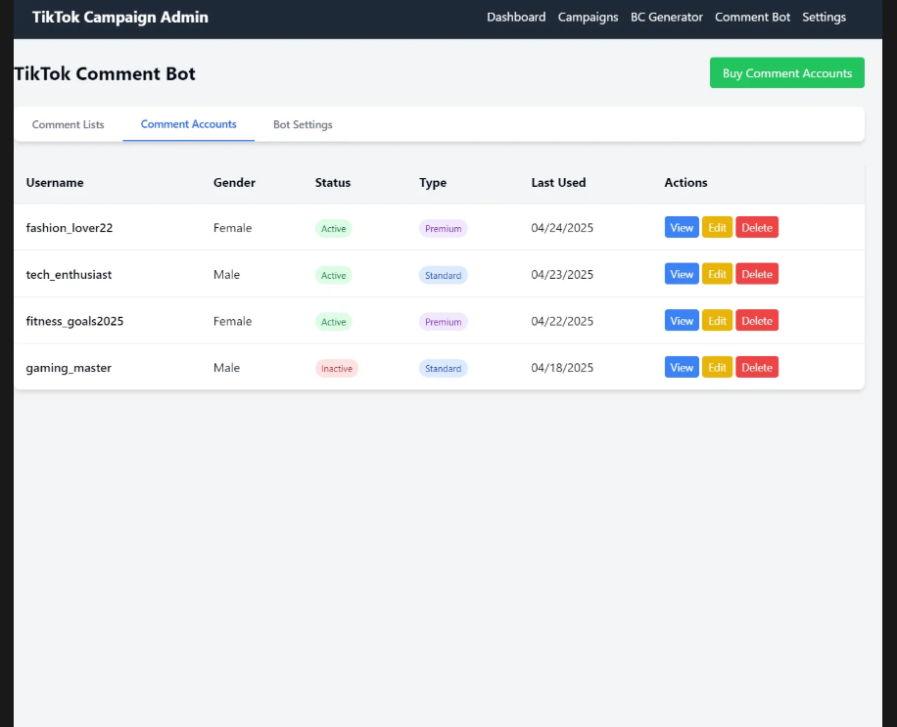
Task: Switch to the Comment Lists tab
Action: point(68,125)
